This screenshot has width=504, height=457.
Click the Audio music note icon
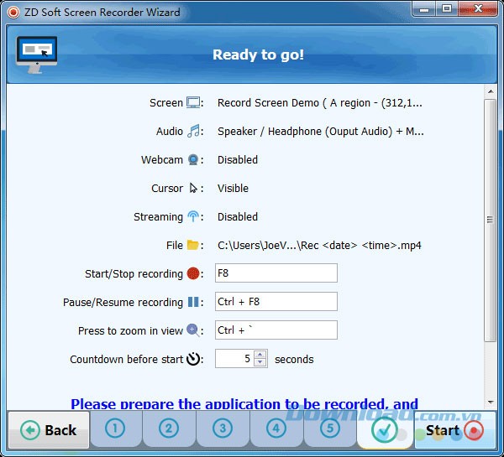[194, 132]
